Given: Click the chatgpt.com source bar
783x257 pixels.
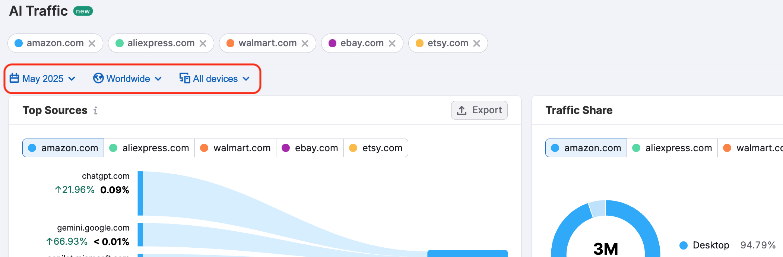Looking at the screenshot, I should [140, 193].
